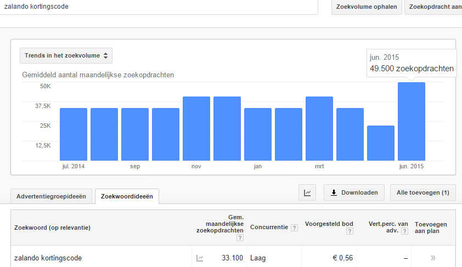
Task: Click trend chart icon beside 33.100
Action: click(200, 258)
